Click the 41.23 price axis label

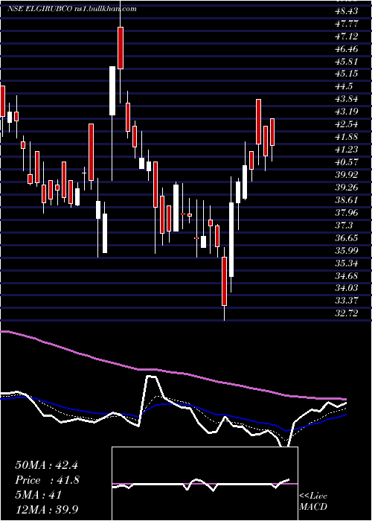(347, 150)
